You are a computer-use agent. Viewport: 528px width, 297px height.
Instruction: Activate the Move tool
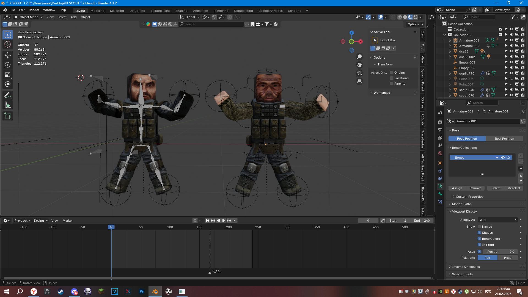tap(8, 55)
